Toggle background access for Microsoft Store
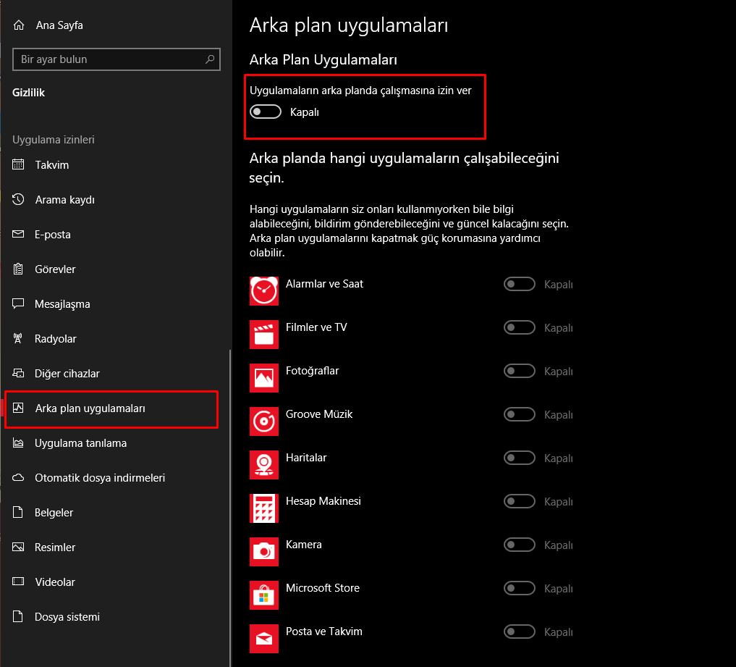The height and width of the screenshot is (667, 736). [x=520, y=588]
